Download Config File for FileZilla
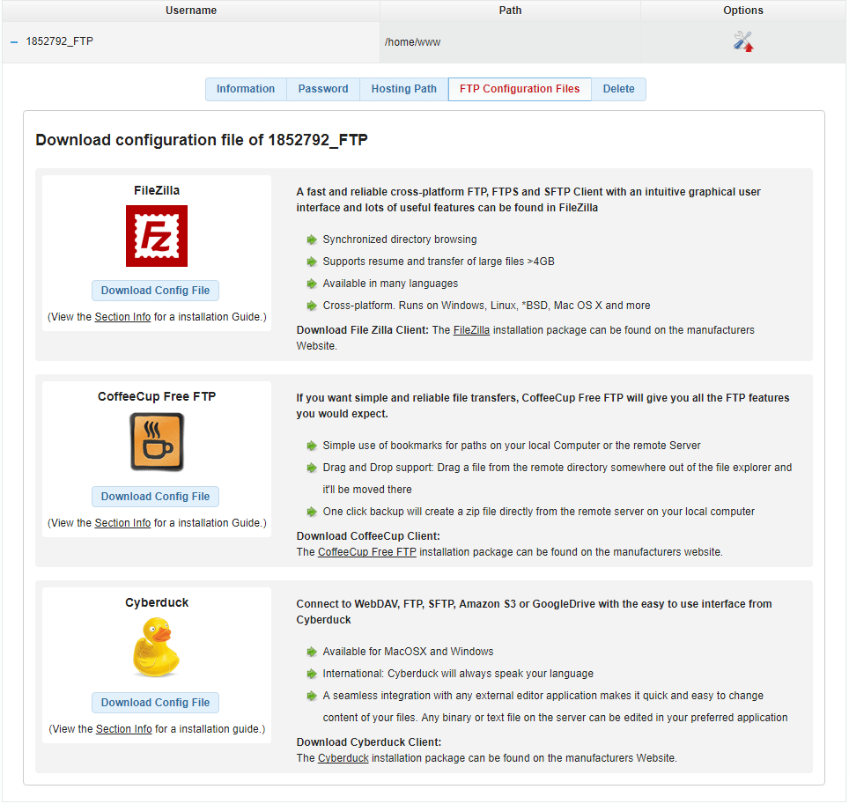Viewport: 849px width, 804px height. pyautogui.click(x=155, y=291)
